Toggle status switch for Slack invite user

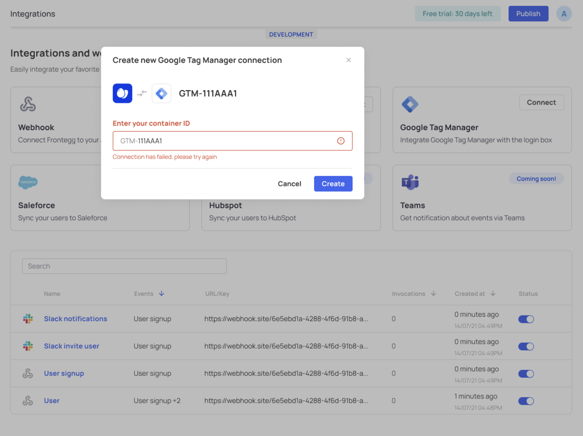[526, 346]
